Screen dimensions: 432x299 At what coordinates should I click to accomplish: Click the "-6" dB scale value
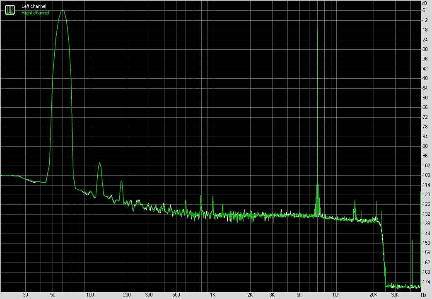pyautogui.click(x=423, y=10)
